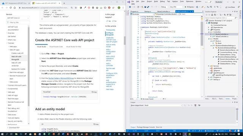Open Windows Start menu
243x136 pixels.
pos(2,134)
